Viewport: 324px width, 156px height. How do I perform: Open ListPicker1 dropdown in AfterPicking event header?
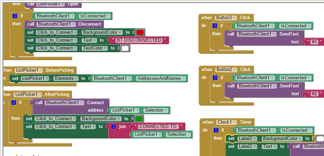coord(28,95)
